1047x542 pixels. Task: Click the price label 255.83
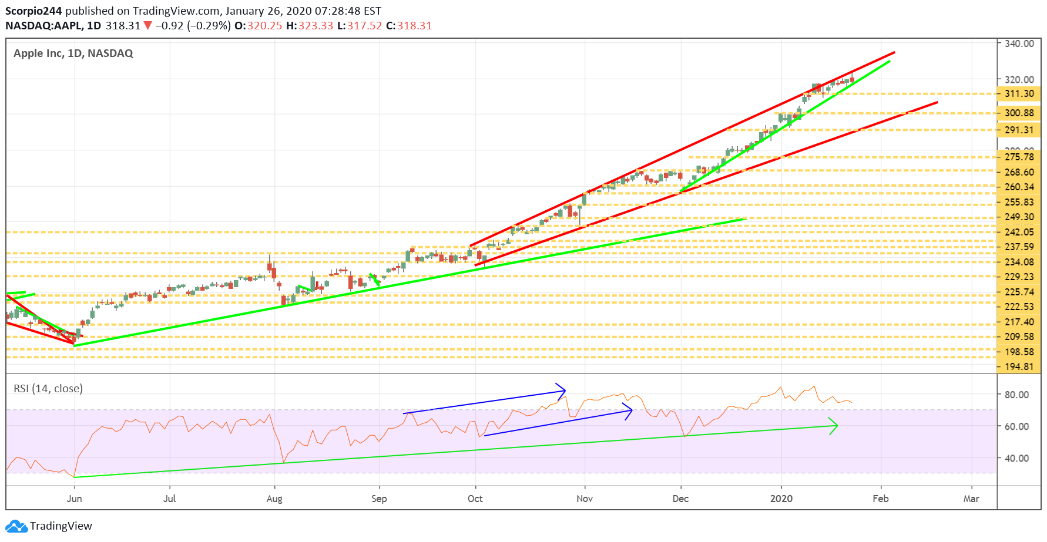click(x=1019, y=203)
